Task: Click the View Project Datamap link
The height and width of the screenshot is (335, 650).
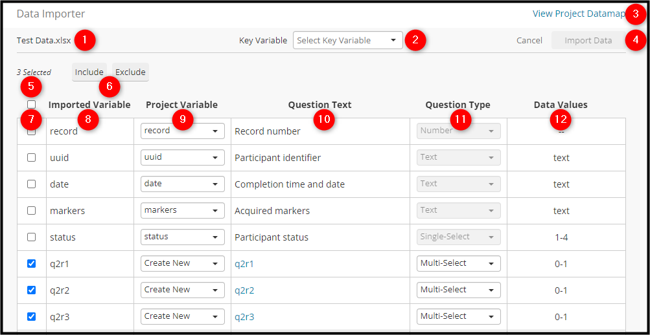Action: [x=578, y=14]
